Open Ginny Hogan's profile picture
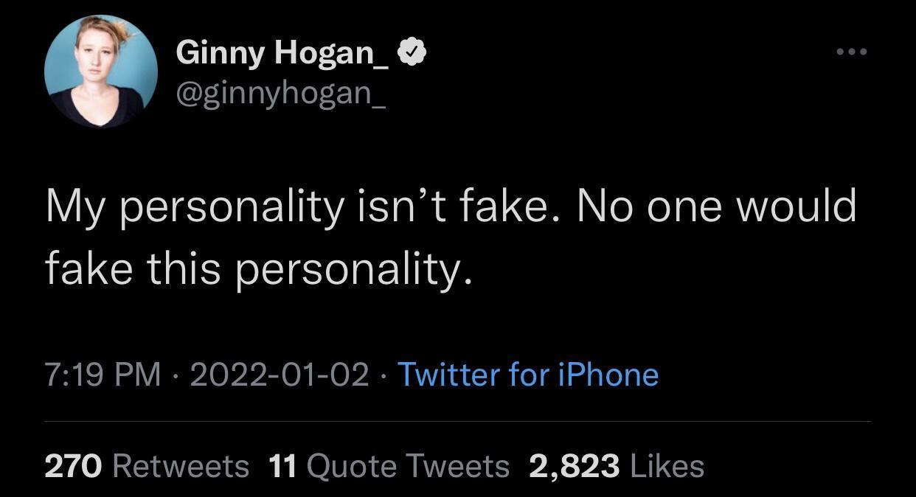Screen dimensions: 916x497 101,72
